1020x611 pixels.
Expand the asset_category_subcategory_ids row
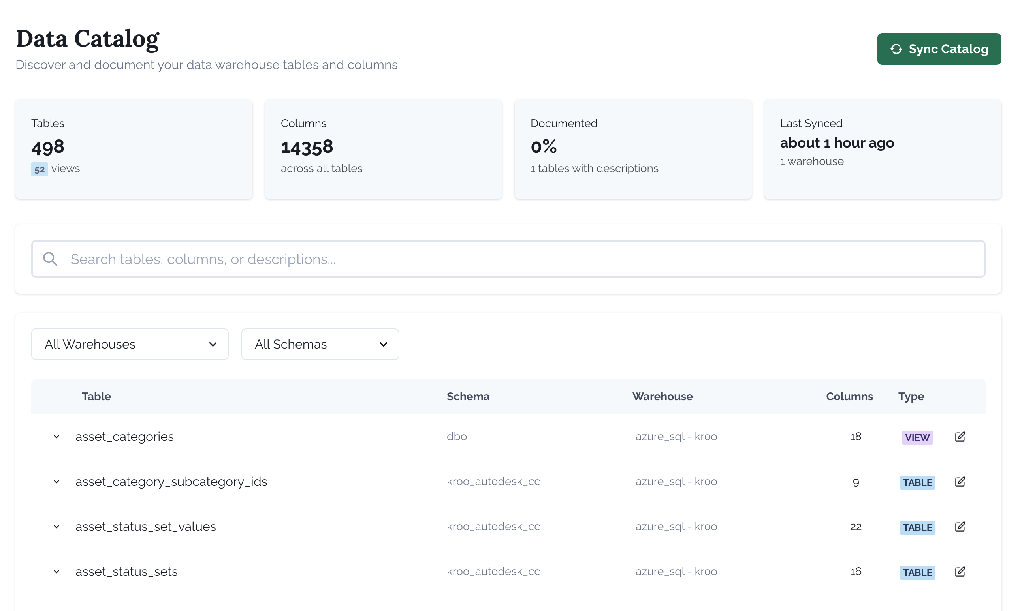(56, 482)
